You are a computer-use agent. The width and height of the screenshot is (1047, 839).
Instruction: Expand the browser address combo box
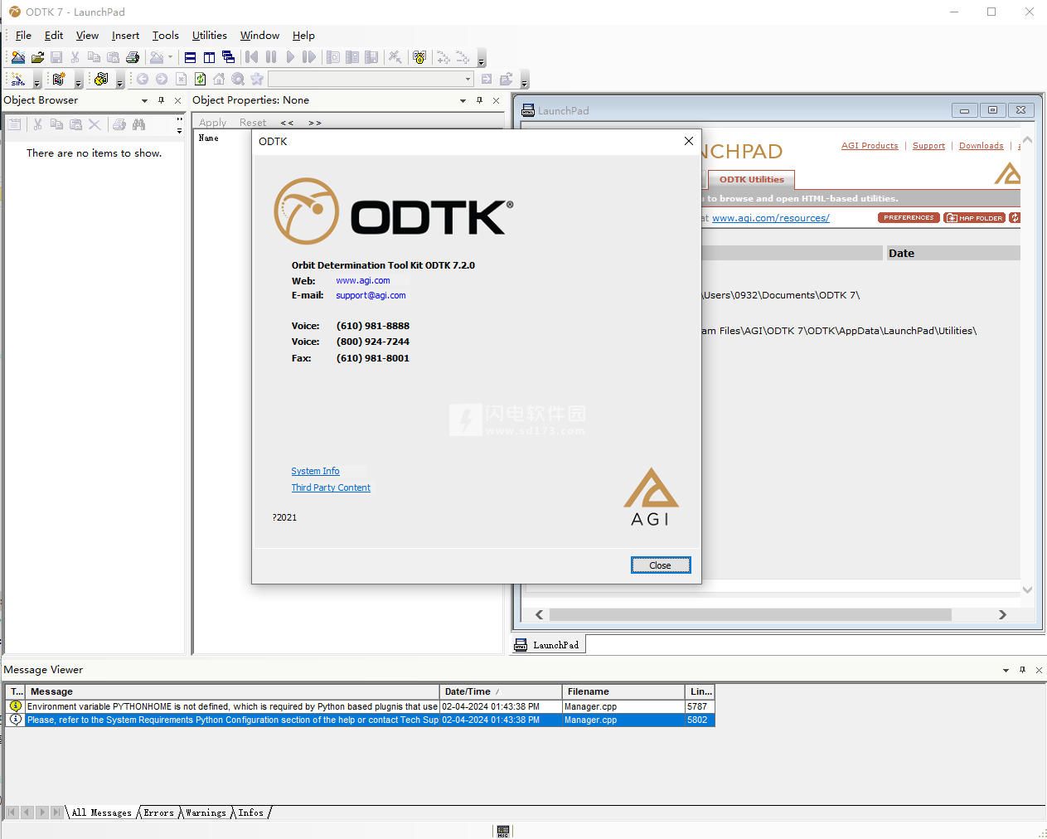[x=468, y=79]
